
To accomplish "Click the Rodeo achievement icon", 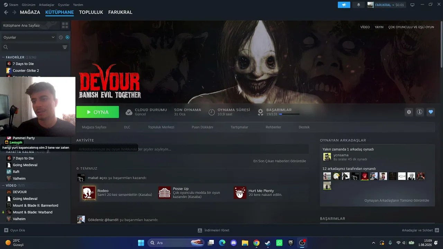I will point(89,193).
